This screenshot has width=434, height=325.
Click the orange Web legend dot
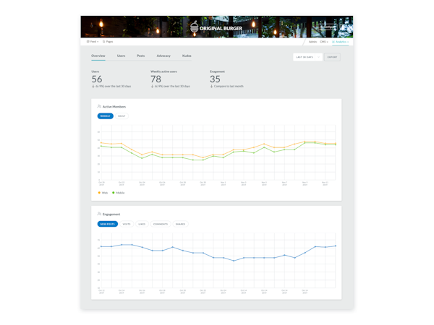(x=99, y=193)
